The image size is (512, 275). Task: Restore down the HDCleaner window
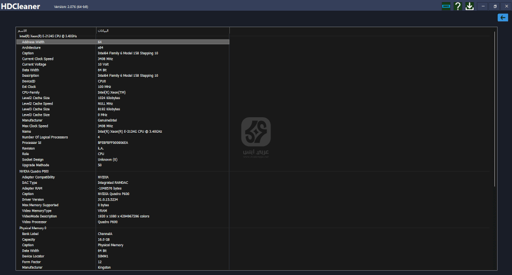pos(495,6)
